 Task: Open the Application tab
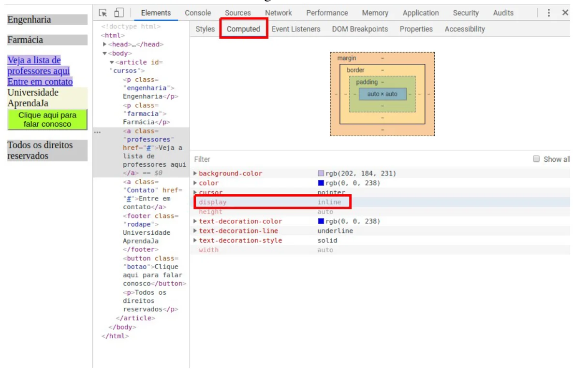(421, 13)
